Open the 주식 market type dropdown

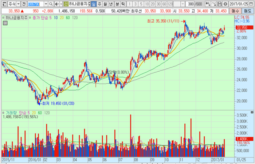click(x=18, y=4)
